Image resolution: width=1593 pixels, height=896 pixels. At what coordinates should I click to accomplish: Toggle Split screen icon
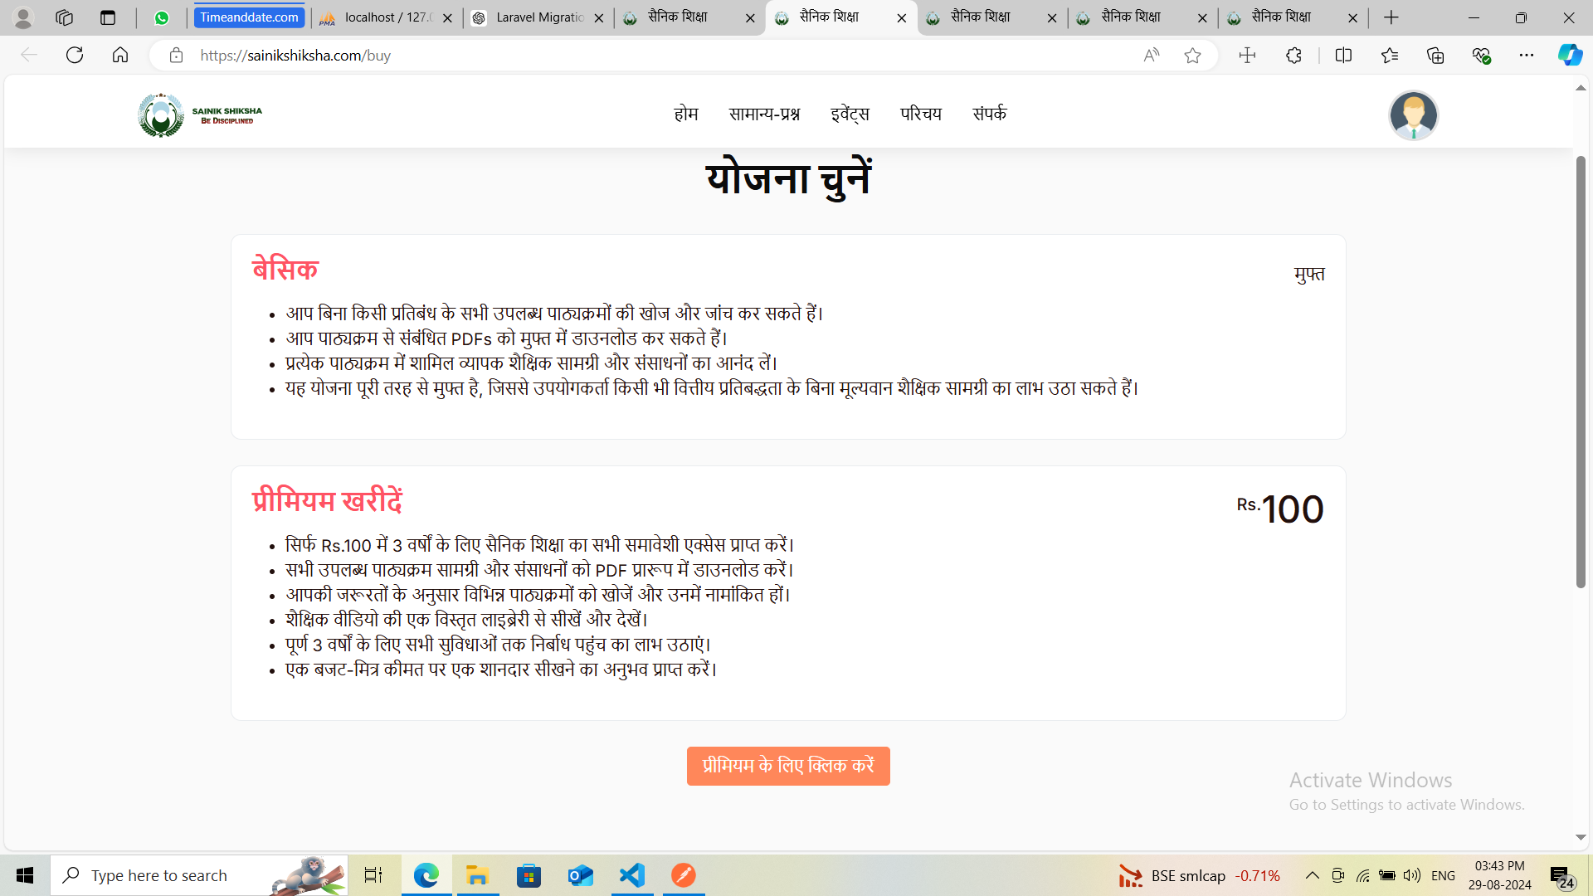tap(1343, 56)
